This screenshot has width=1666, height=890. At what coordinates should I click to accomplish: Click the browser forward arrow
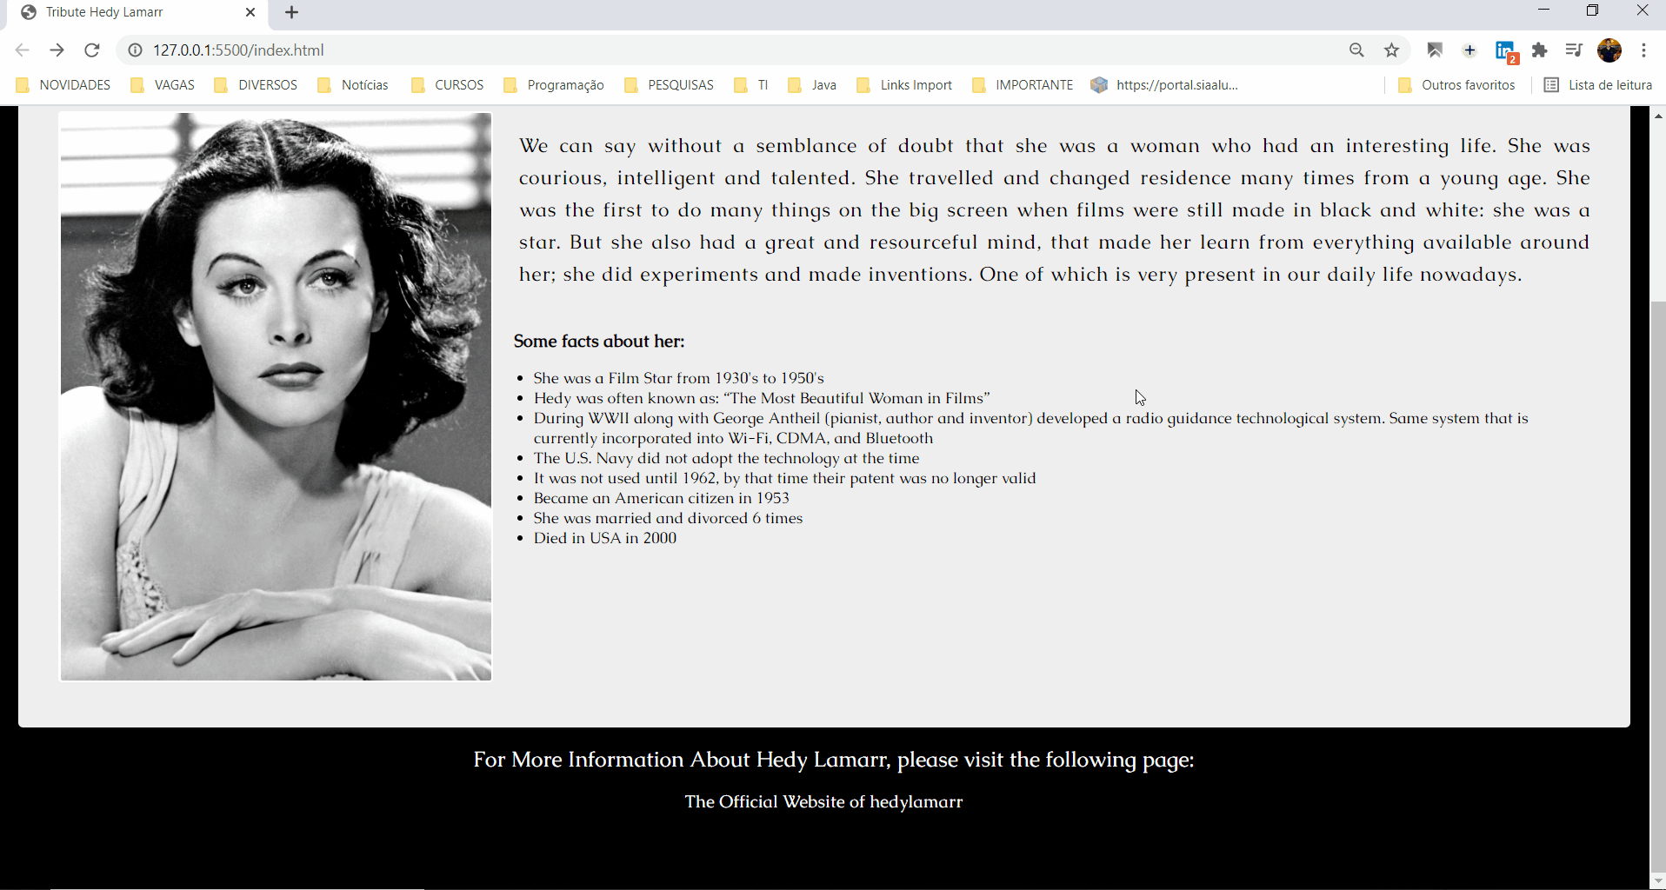pyautogui.click(x=57, y=50)
